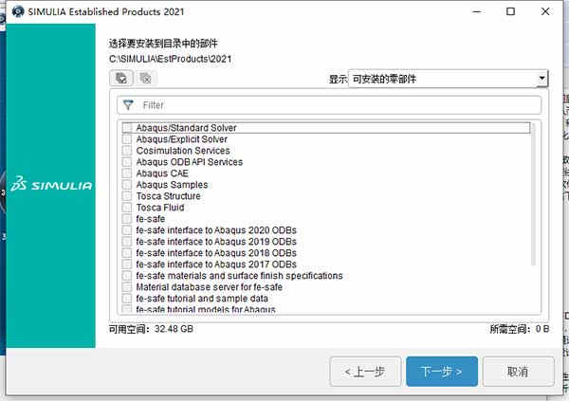Open the 显示 component display dropdown
This screenshot has height=401, width=569.
coord(449,79)
